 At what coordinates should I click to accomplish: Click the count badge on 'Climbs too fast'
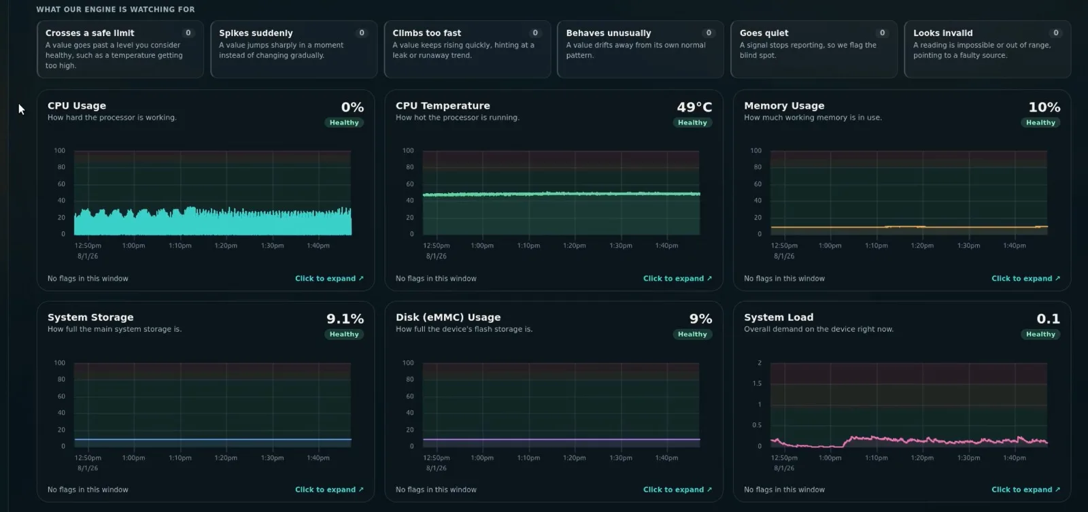point(535,33)
